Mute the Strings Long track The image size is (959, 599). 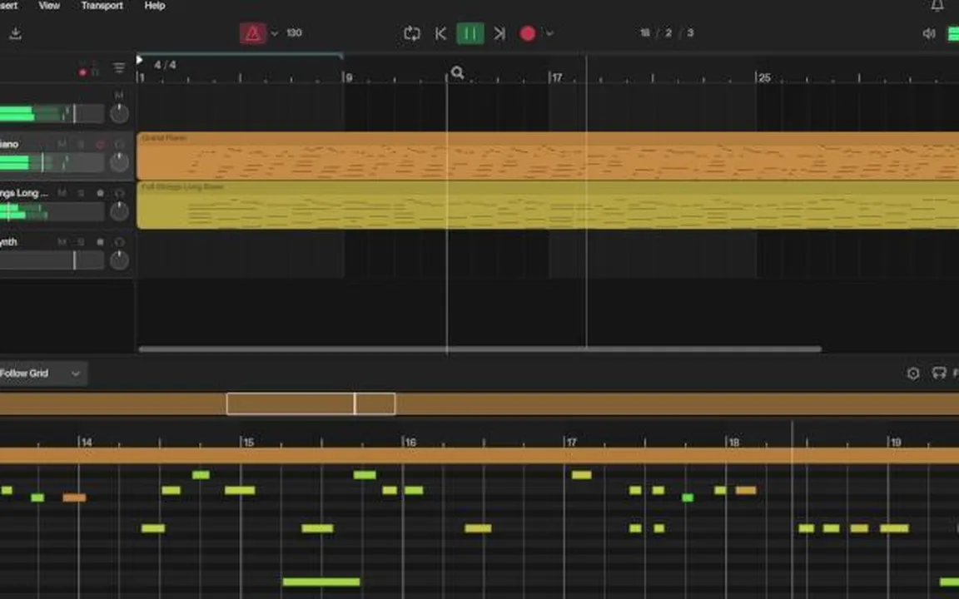[62, 193]
